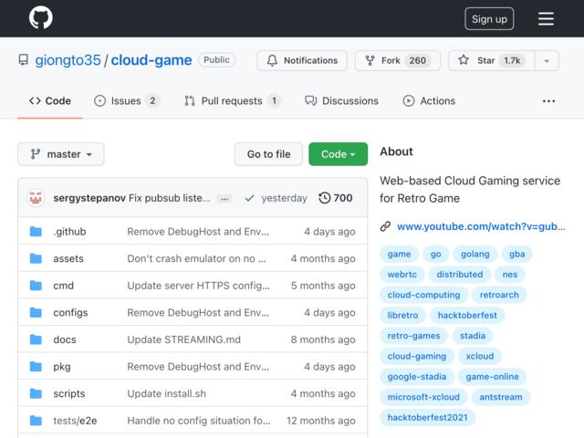
Task: Open commit message Fix pubsub liste...
Action: click(170, 198)
